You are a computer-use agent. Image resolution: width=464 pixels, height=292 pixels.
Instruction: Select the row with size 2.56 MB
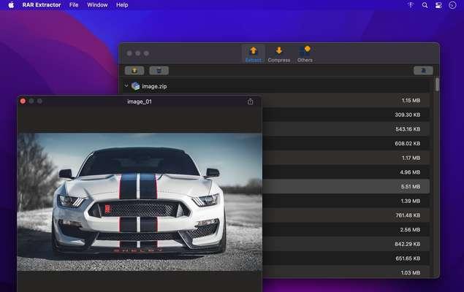tap(346, 230)
